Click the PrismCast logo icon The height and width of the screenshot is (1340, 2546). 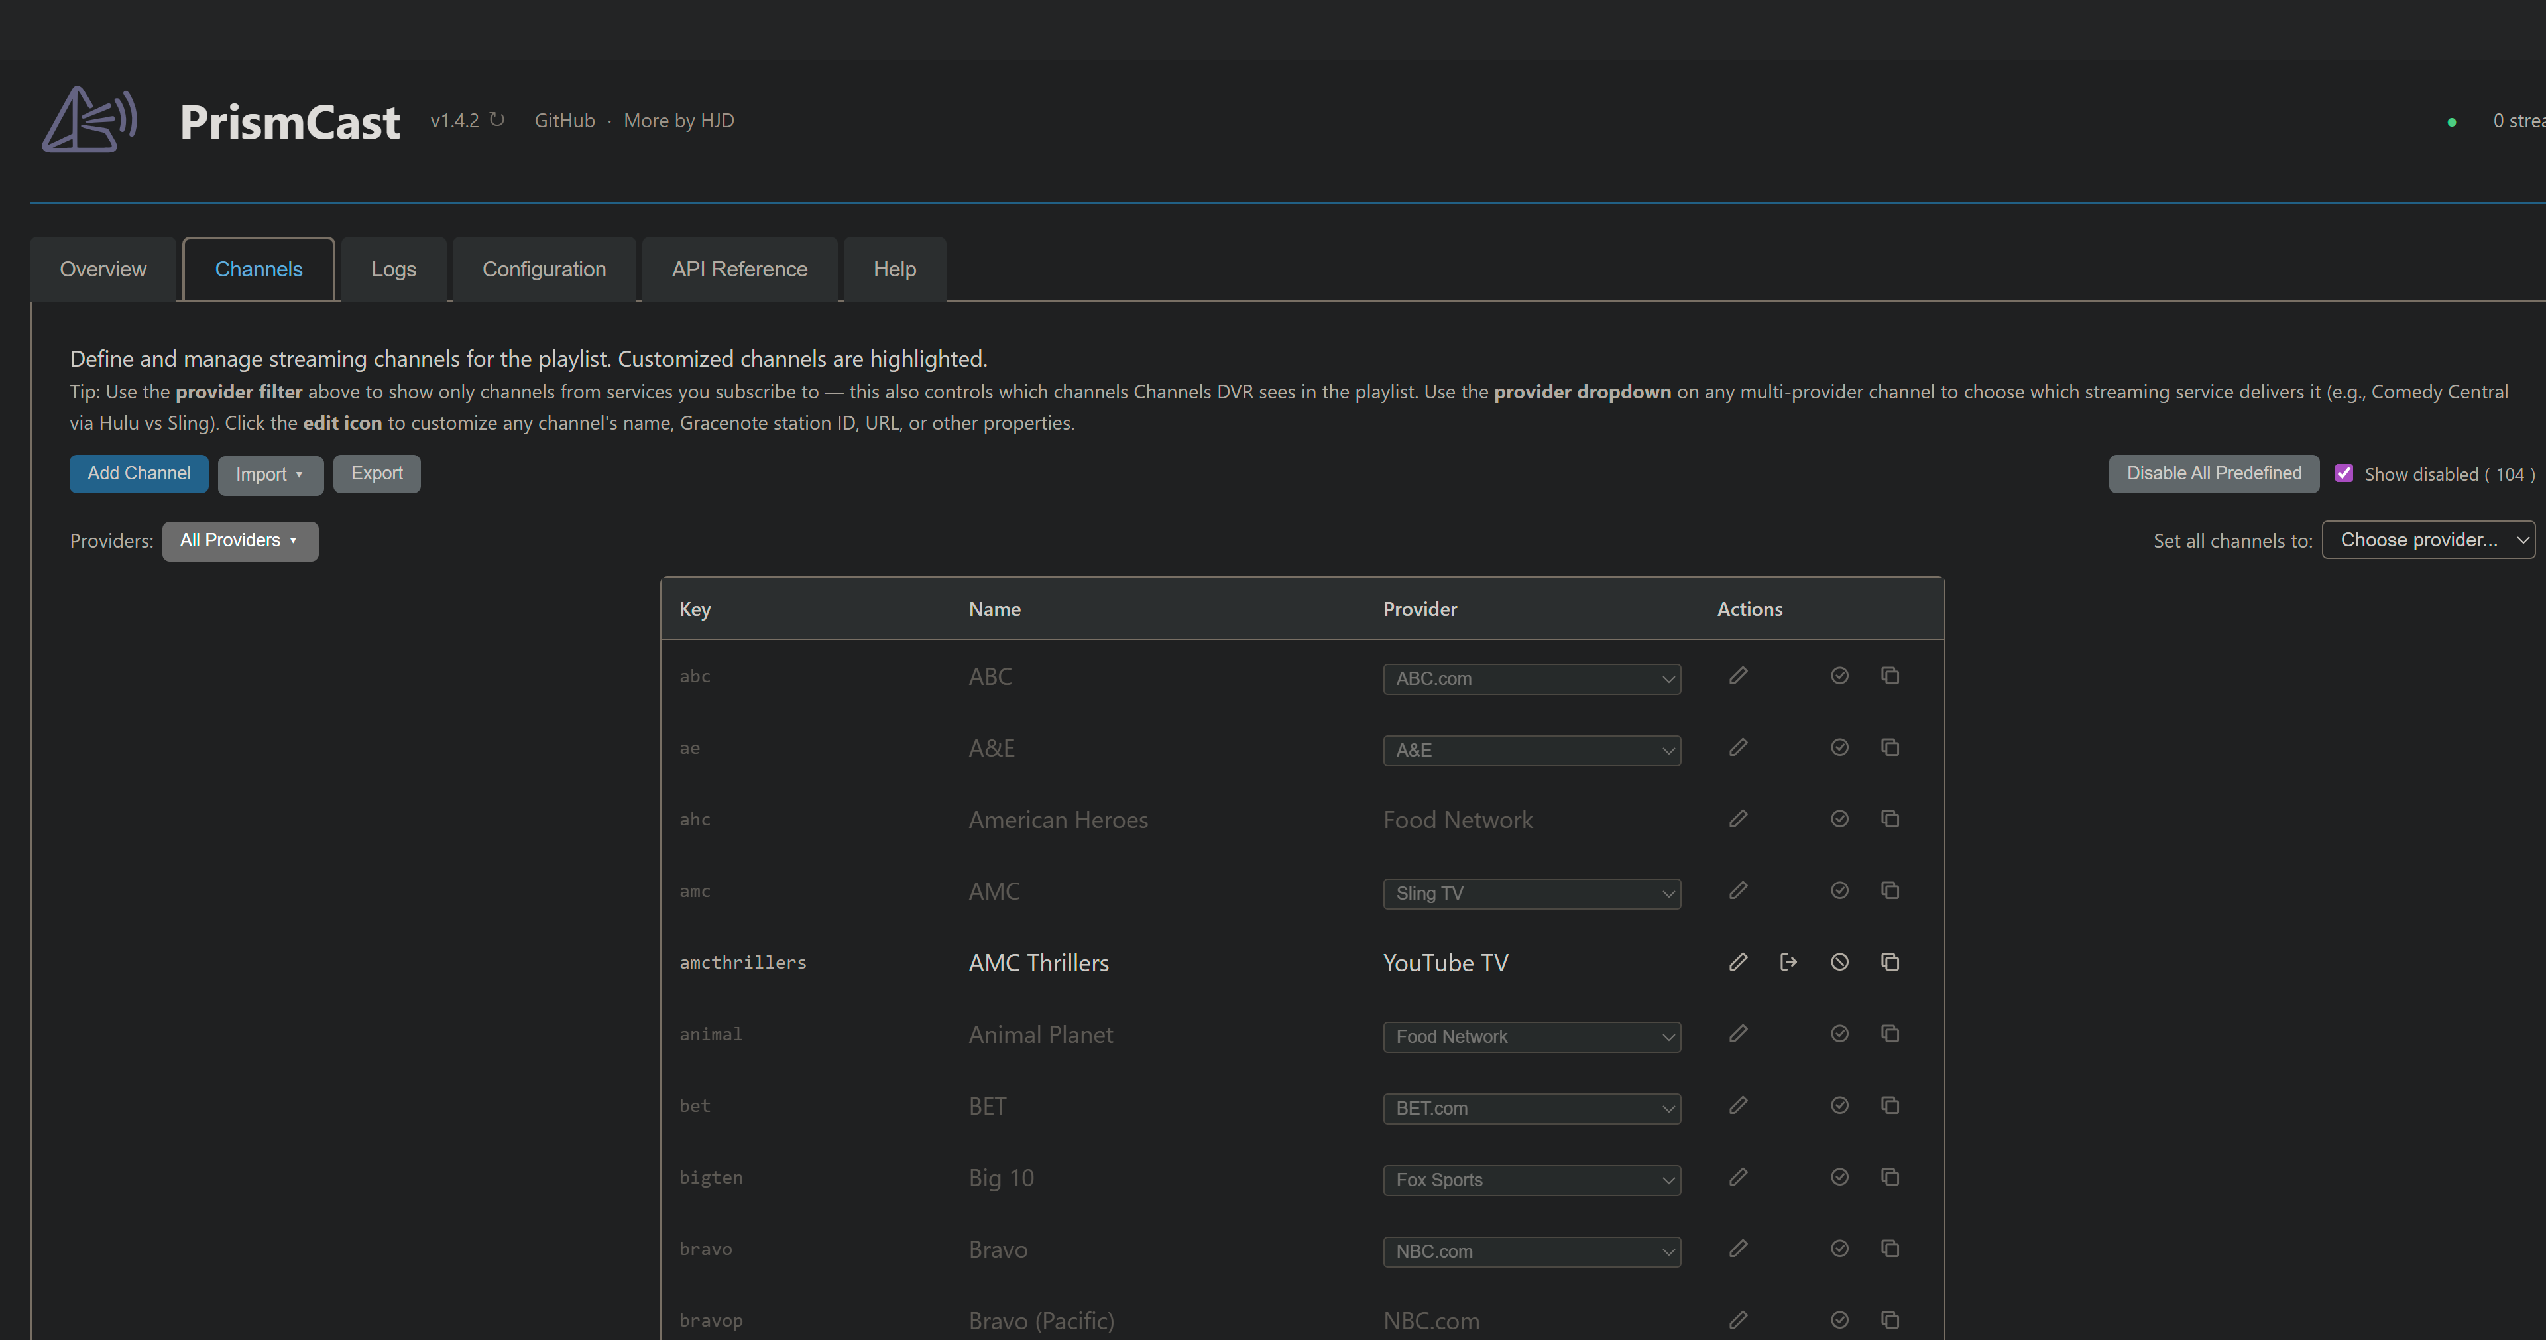point(89,119)
